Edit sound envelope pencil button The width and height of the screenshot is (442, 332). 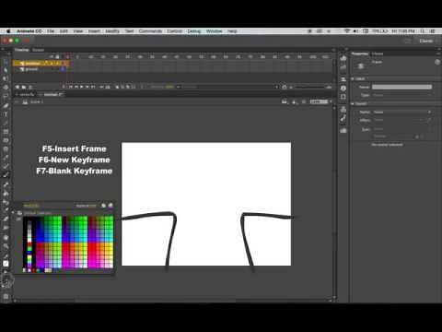[x=429, y=120]
